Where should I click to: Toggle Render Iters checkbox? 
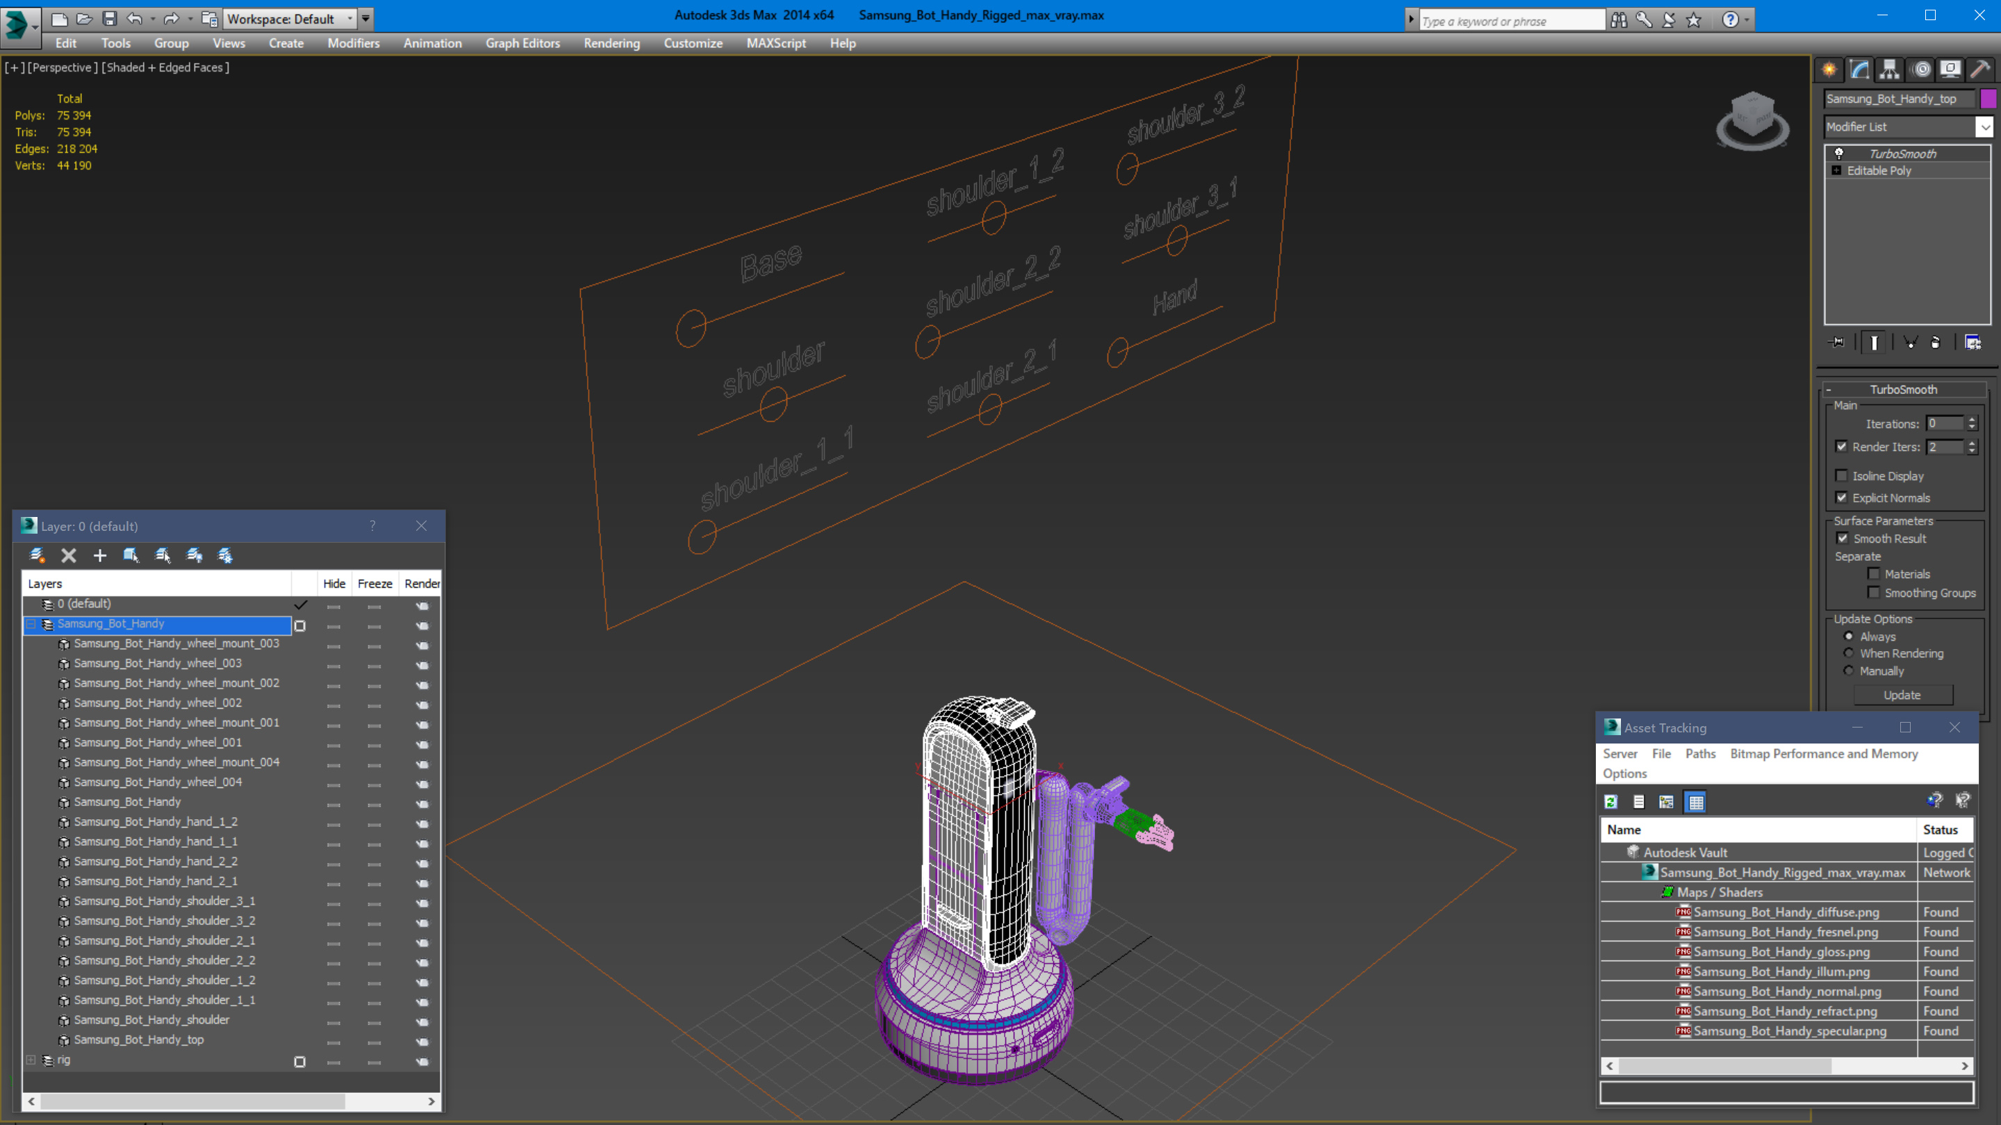tap(1841, 447)
